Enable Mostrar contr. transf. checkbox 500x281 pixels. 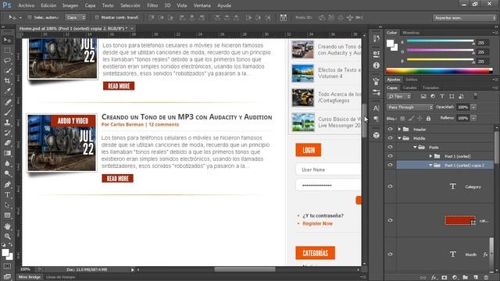point(97,17)
